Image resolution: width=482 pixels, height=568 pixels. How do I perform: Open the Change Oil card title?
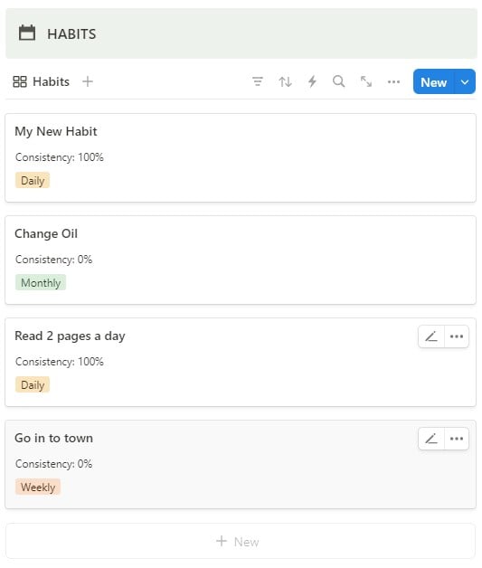click(46, 233)
